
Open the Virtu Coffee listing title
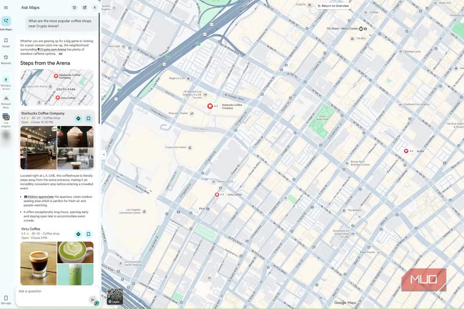pyautogui.click(x=31, y=229)
